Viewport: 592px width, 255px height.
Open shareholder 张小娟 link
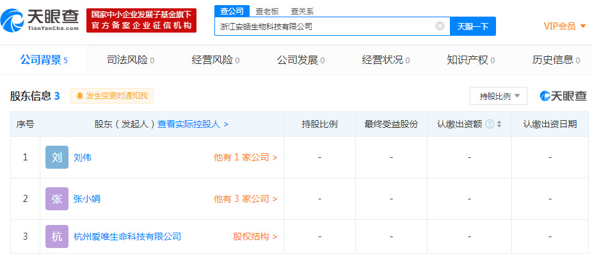click(87, 199)
